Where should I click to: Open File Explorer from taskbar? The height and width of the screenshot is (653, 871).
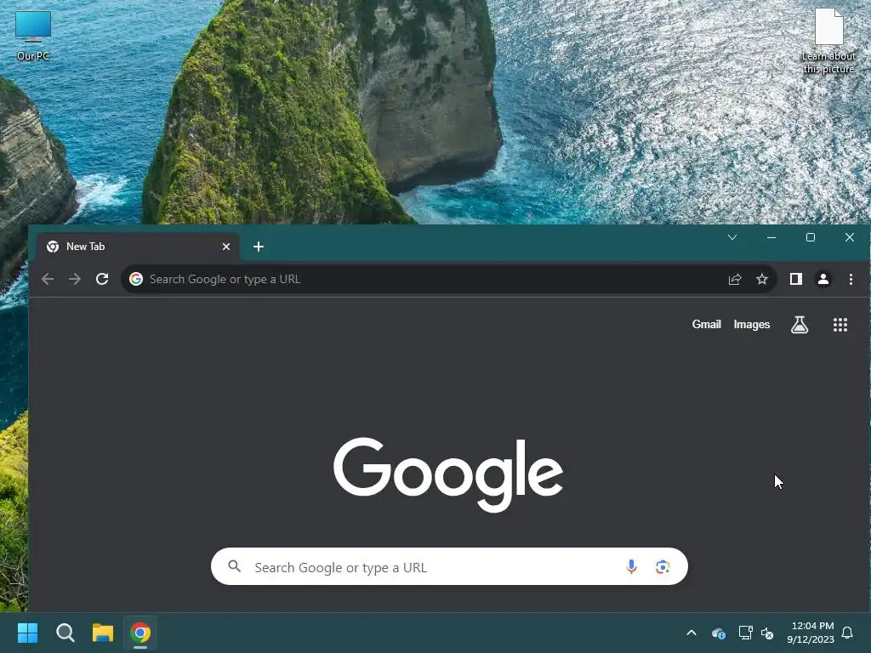pyautogui.click(x=103, y=633)
